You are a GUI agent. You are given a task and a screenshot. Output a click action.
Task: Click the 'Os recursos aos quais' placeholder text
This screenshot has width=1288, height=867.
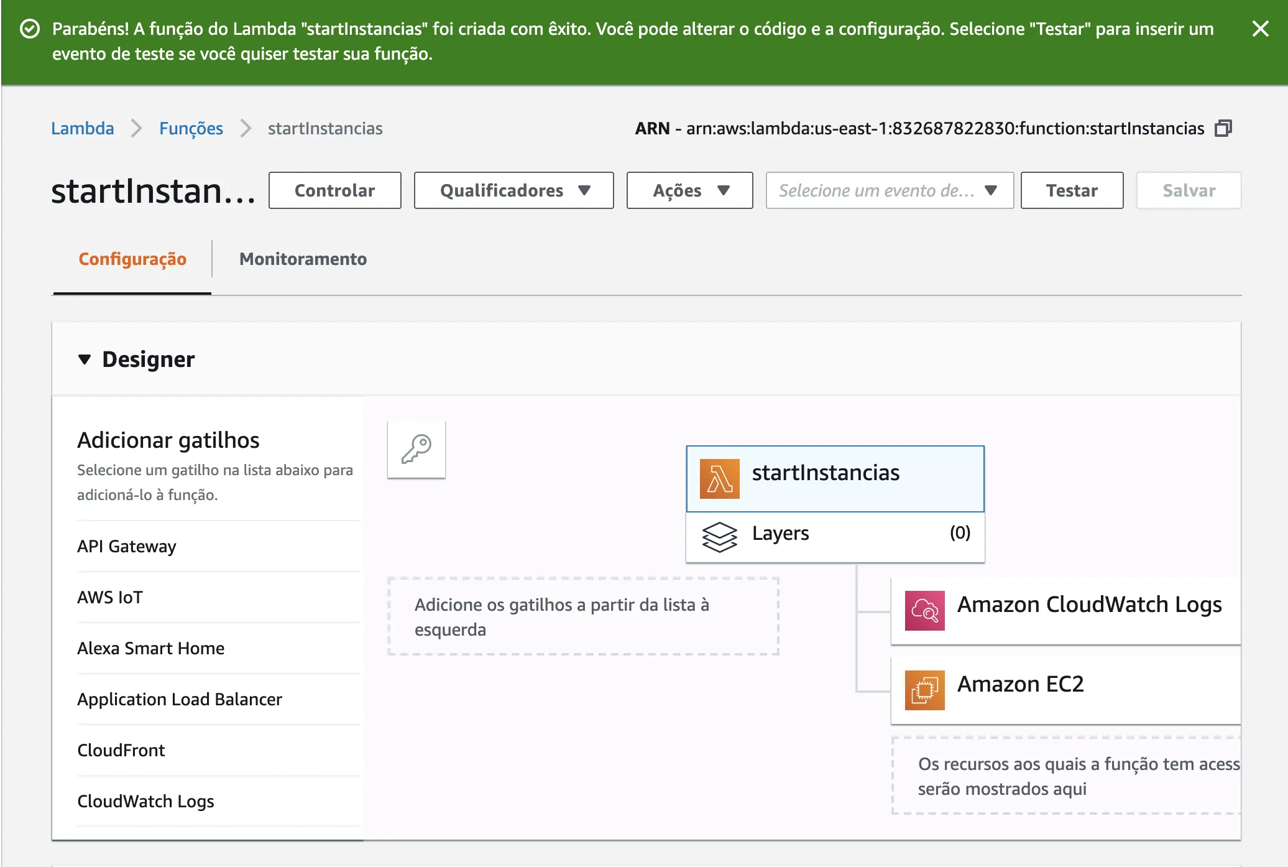click(x=1079, y=776)
